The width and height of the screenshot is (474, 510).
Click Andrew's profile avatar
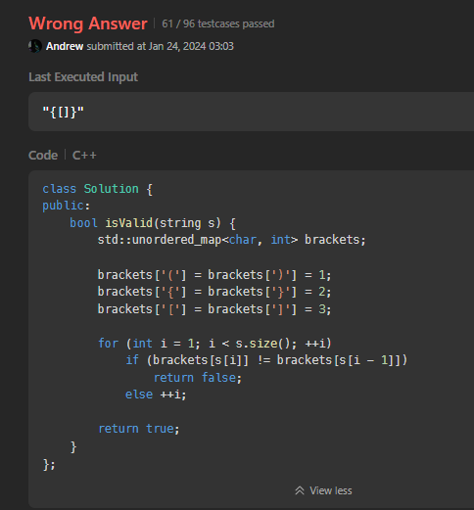[35, 46]
